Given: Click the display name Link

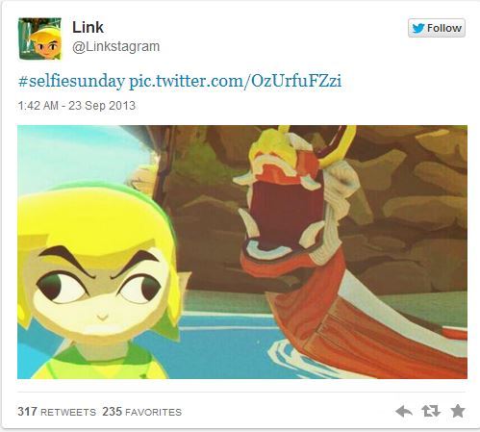Looking at the screenshot, I should tap(88, 27).
